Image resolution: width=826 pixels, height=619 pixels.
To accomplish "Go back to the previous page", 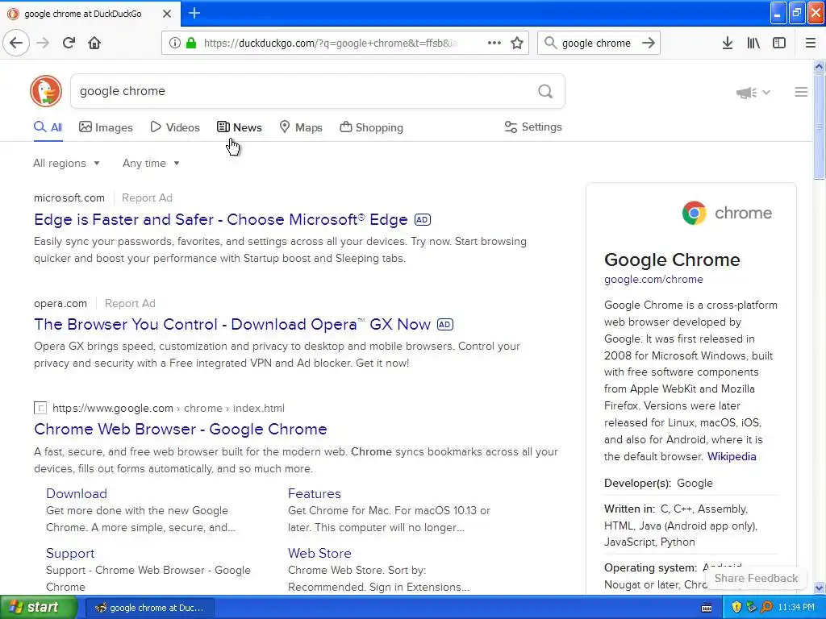I will [x=16, y=43].
